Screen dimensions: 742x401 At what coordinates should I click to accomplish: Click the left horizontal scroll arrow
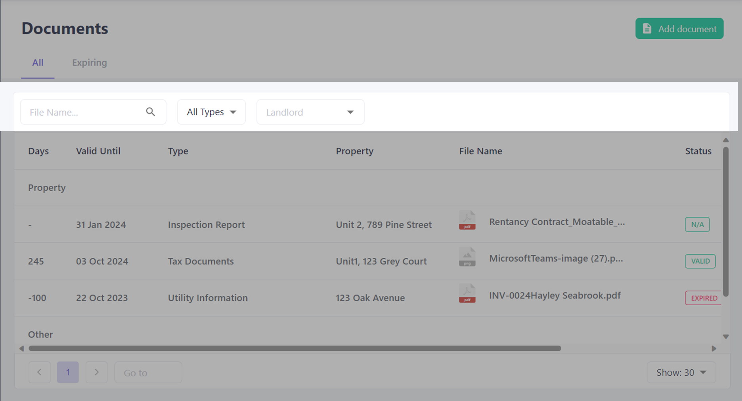(22, 348)
